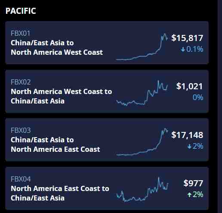
Task: Open the FBX03 sparkline chart
Action: coord(142,142)
